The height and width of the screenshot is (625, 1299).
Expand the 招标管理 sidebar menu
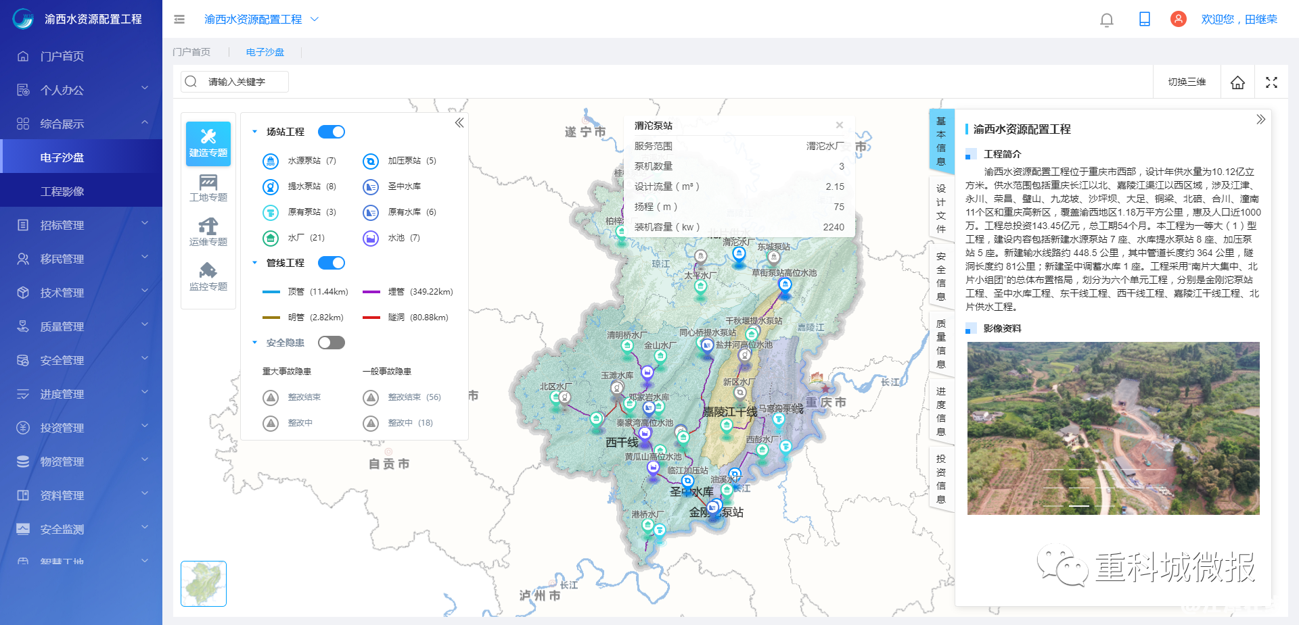(x=81, y=225)
